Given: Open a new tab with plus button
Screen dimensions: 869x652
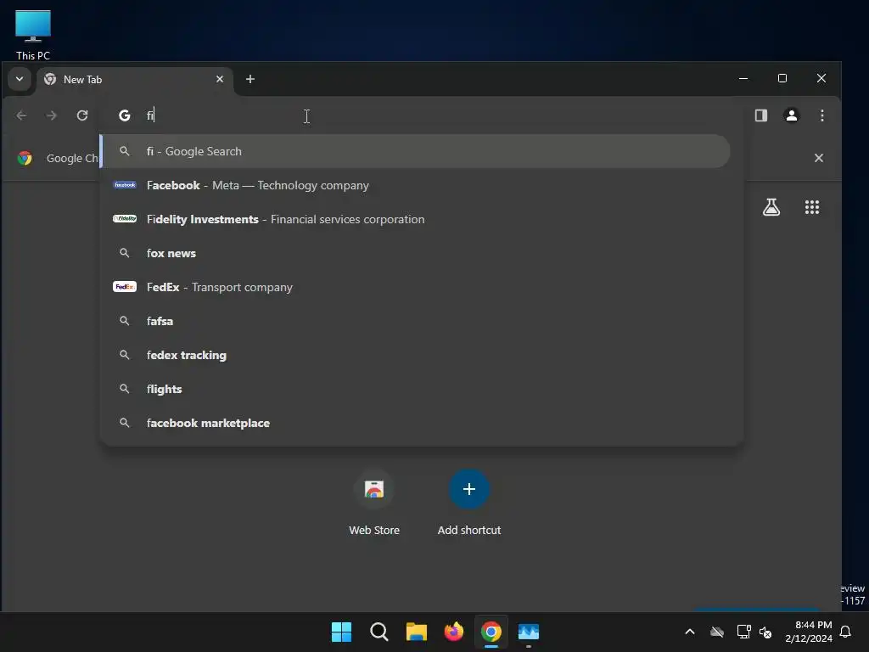Looking at the screenshot, I should (250, 79).
